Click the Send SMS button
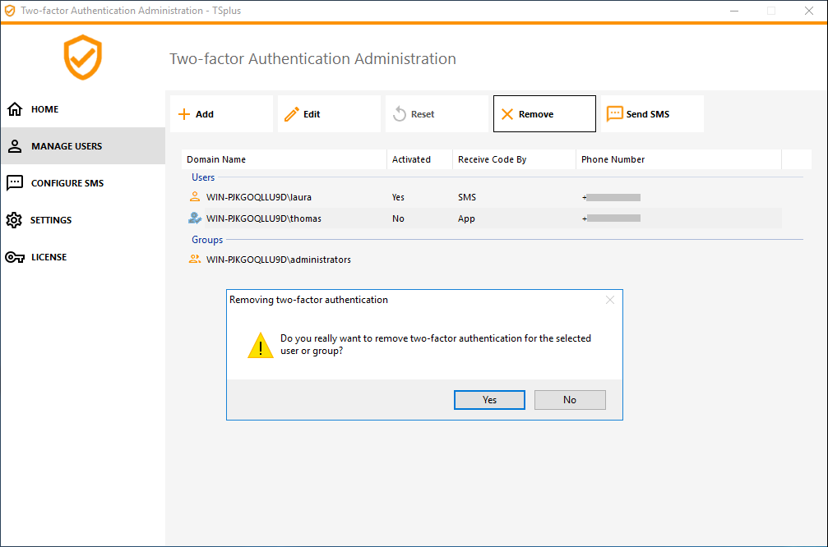The image size is (828, 547). tap(652, 114)
